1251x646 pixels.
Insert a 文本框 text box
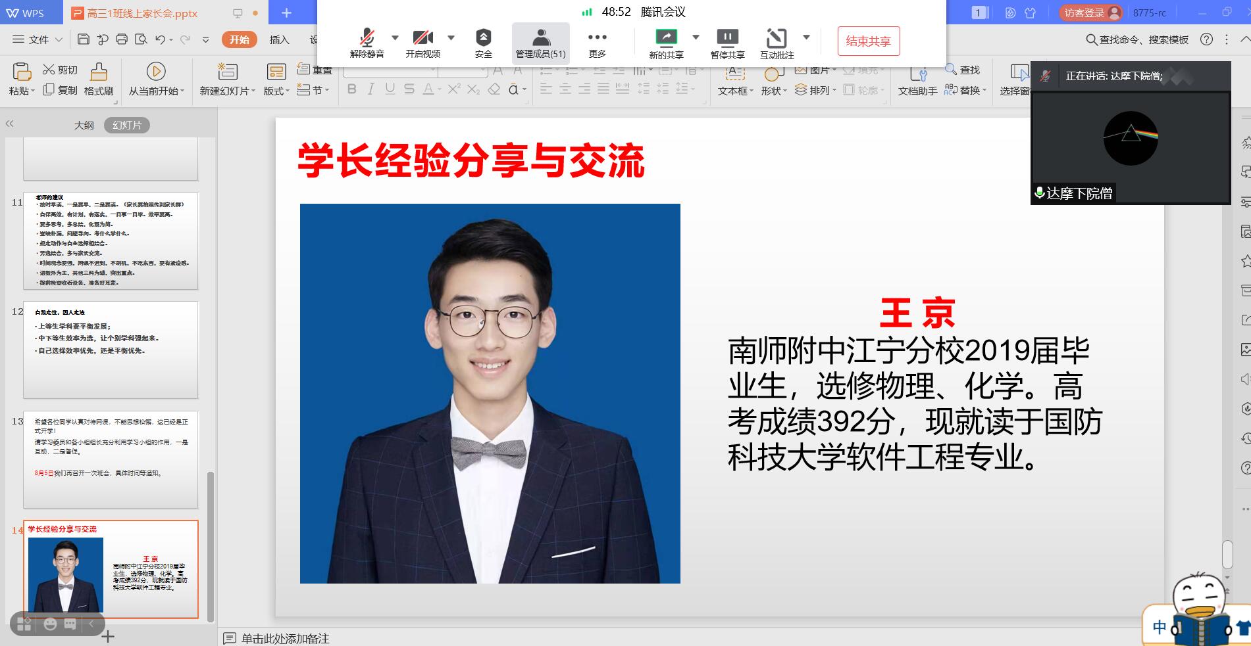[x=734, y=72]
